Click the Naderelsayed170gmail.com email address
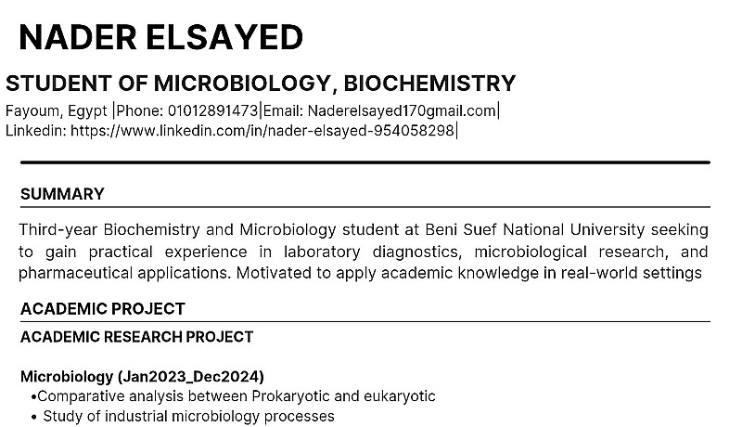742x427 pixels. click(402, 111)
